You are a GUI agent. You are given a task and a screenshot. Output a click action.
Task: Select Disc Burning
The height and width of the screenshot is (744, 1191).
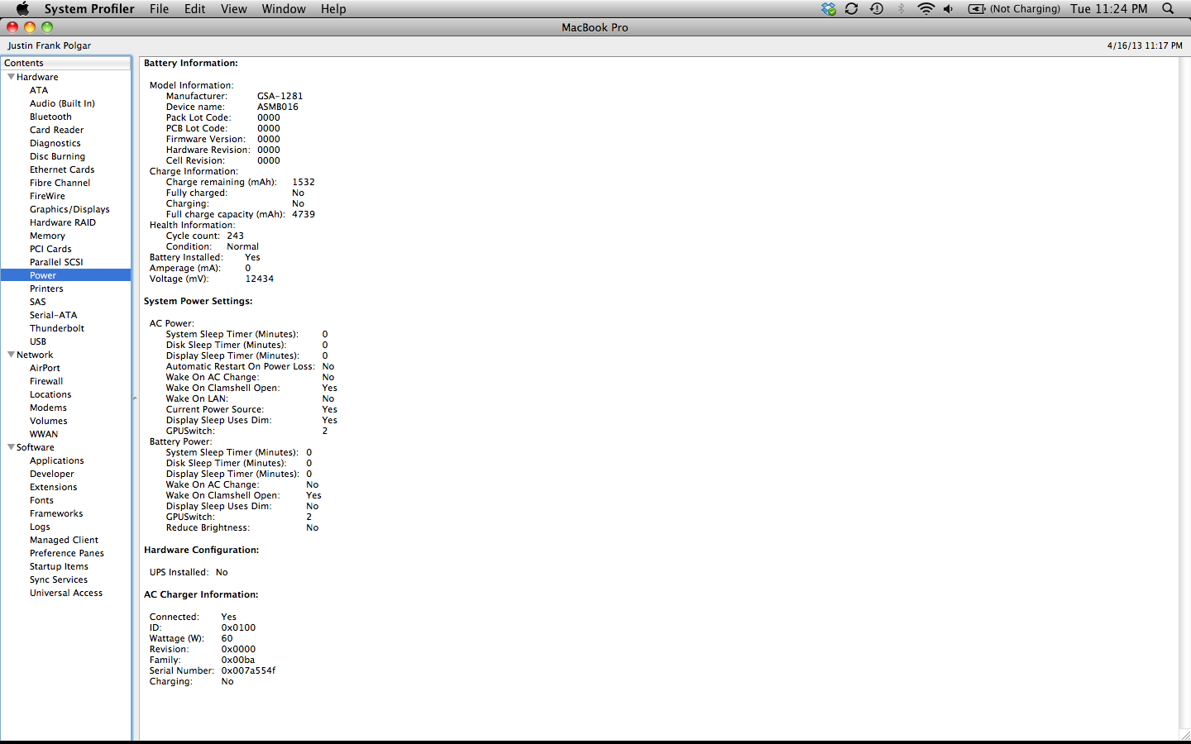tap(57, 156)
